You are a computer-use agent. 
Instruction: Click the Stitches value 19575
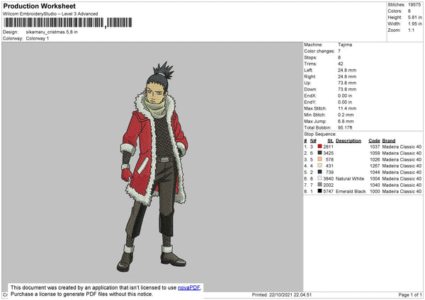point(414,5)
